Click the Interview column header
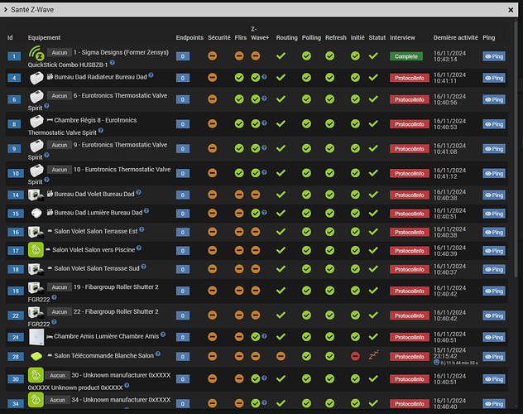523x414 pixels. [402, 38]
